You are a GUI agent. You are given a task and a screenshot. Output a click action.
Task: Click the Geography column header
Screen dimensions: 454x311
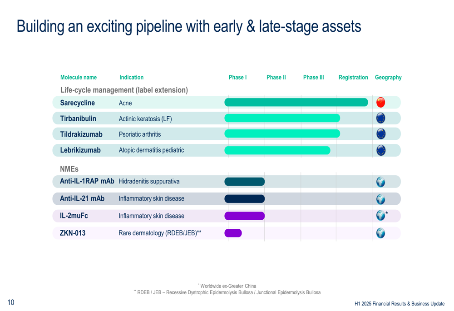(388, 78)
